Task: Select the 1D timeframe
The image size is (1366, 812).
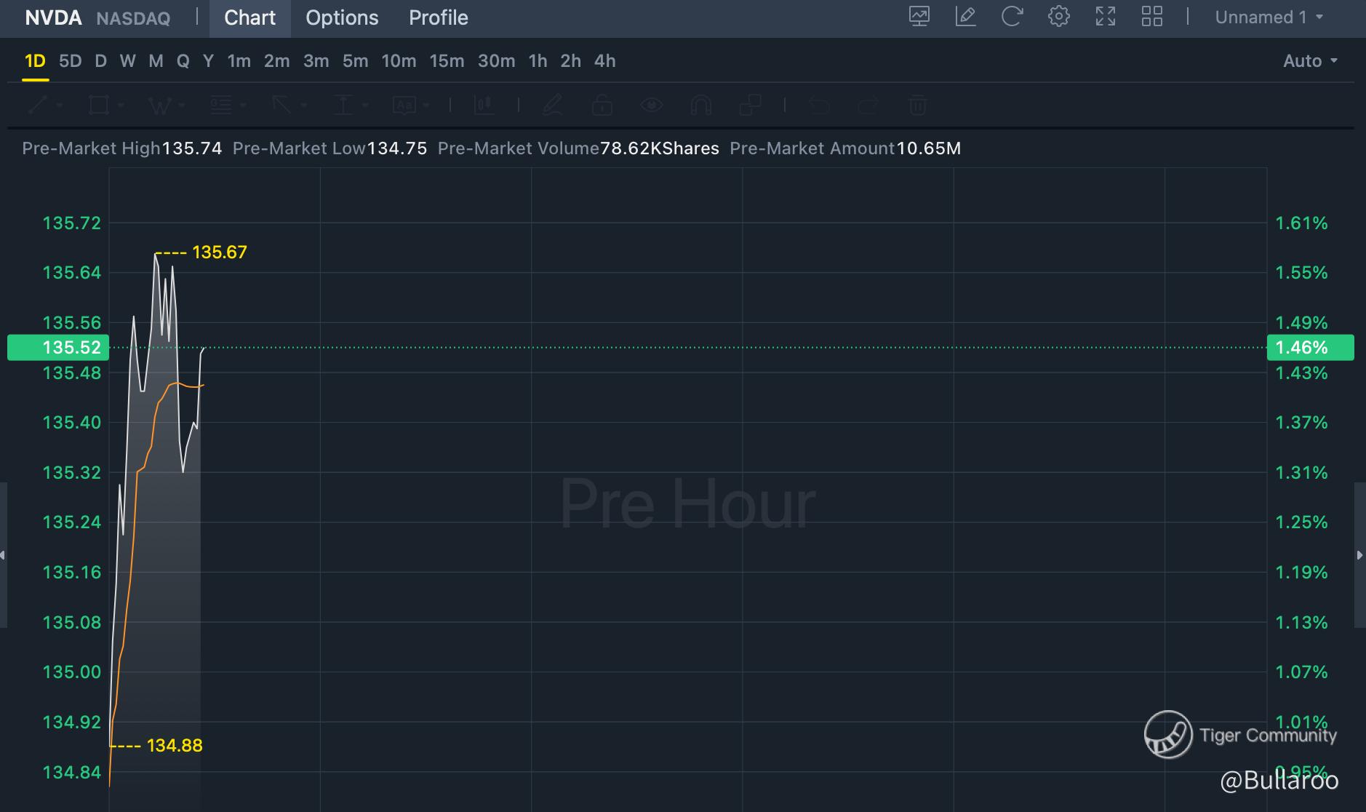Action: [35, 61]
